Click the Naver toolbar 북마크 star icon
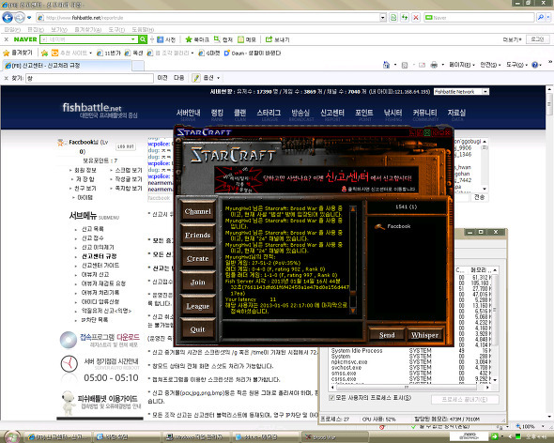This screenshot has width=554, height=443. coord(189,39)
